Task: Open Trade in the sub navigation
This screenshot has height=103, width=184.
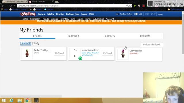Action: 80,19
